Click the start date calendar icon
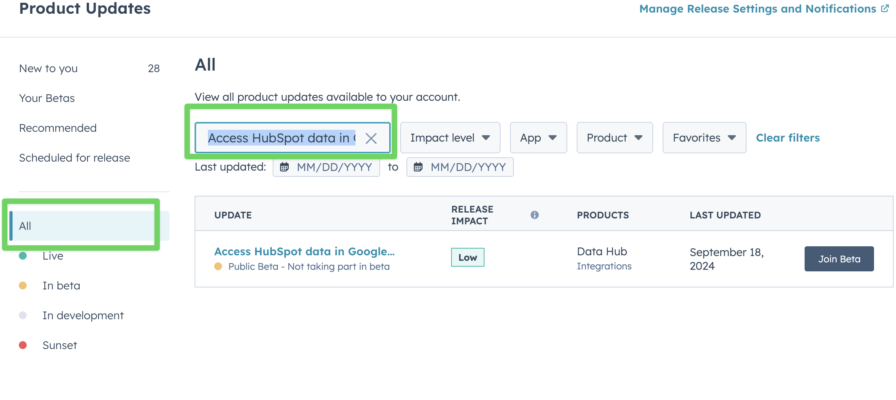This screenshot has height=400, width=896. point(284,167)
